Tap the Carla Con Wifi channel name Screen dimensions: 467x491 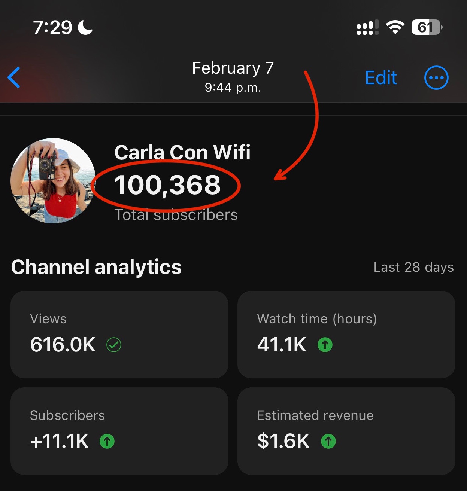coord(182,152)
